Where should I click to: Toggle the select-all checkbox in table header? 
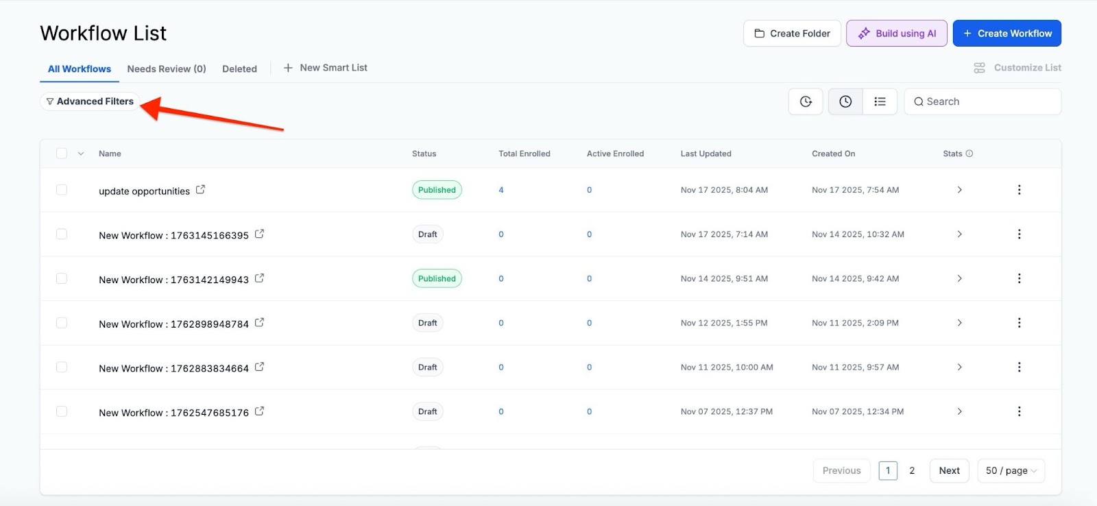(62, 154)
